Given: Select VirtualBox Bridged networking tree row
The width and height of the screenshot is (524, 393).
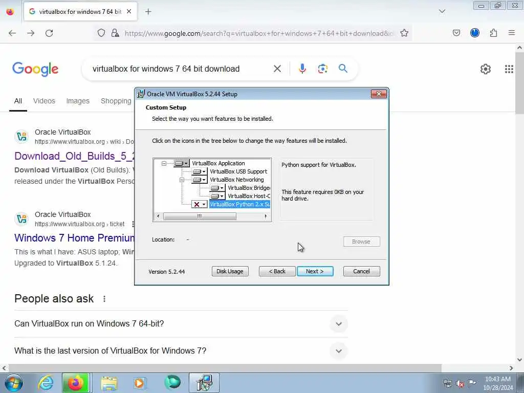Looking at the screenshot, I should tap(249, 188).
